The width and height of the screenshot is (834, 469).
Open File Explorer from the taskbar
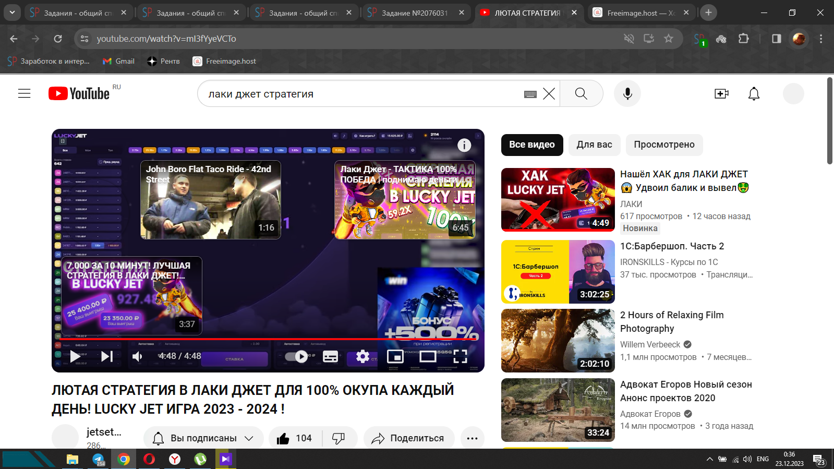[72, 459]
